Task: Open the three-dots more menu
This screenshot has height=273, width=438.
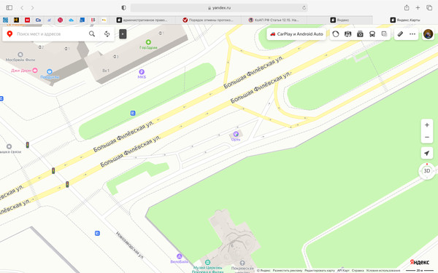Action: (412, 34)
